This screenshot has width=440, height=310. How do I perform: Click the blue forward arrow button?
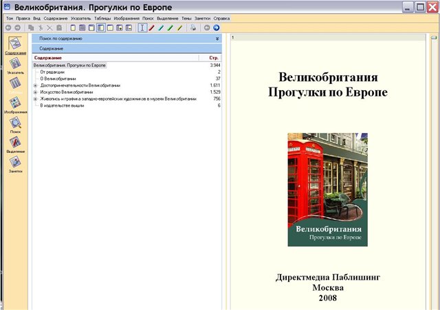pyautogui.click(x=216, y=28)
